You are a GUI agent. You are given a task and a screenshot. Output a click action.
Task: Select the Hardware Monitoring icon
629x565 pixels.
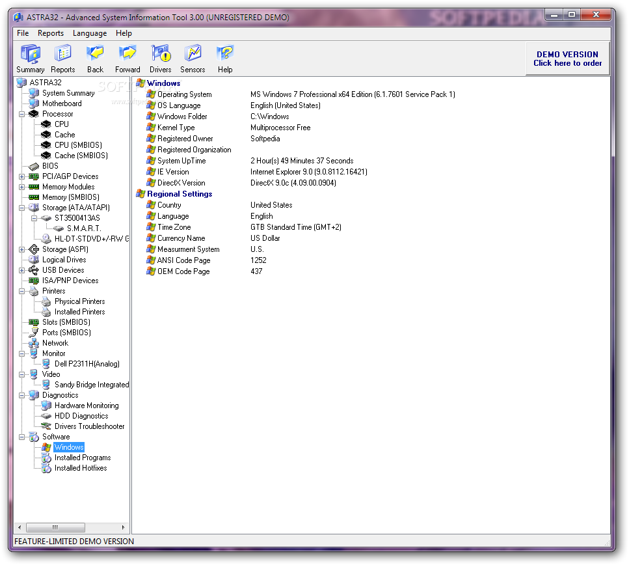click(46, 406)
